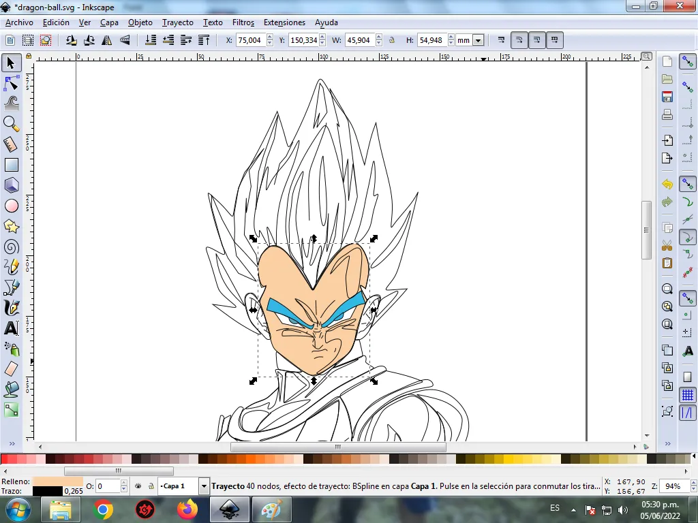Screen dimensions: 698x523
Task: Choose the Paint bucket fill tool
Action: [x=11, y=390]
